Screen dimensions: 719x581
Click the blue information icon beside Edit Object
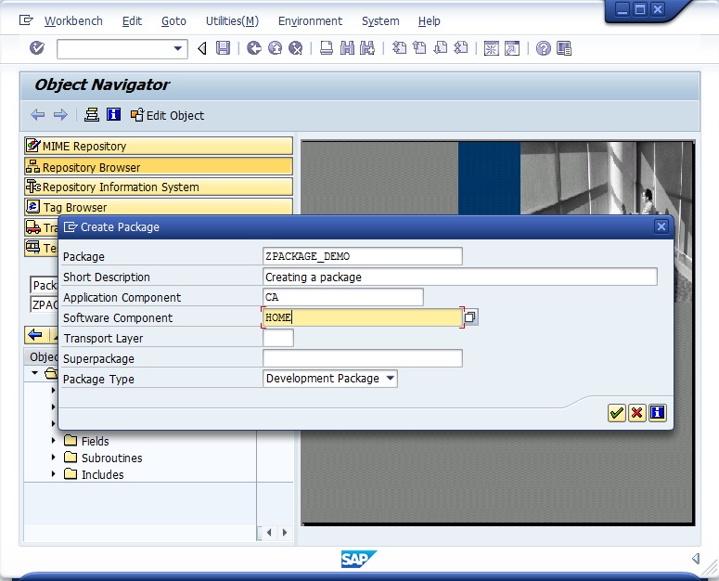(x=113, y=114)
